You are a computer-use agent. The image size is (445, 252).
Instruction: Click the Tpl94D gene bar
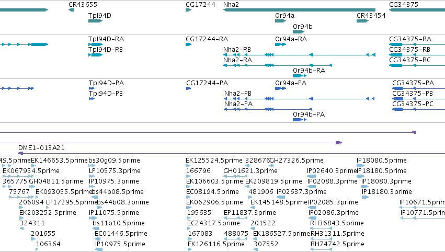pos(95,21)
